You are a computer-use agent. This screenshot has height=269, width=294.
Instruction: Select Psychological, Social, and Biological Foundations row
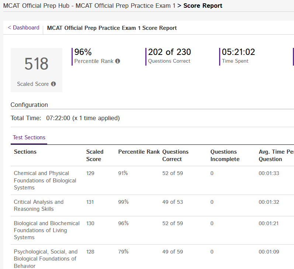tap(45, 259)
